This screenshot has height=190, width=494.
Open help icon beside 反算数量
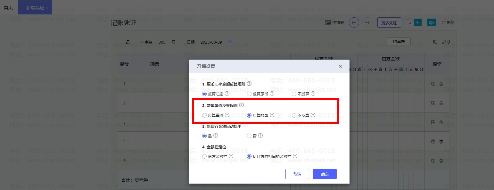pyautogui.click(x=272, y=115)
